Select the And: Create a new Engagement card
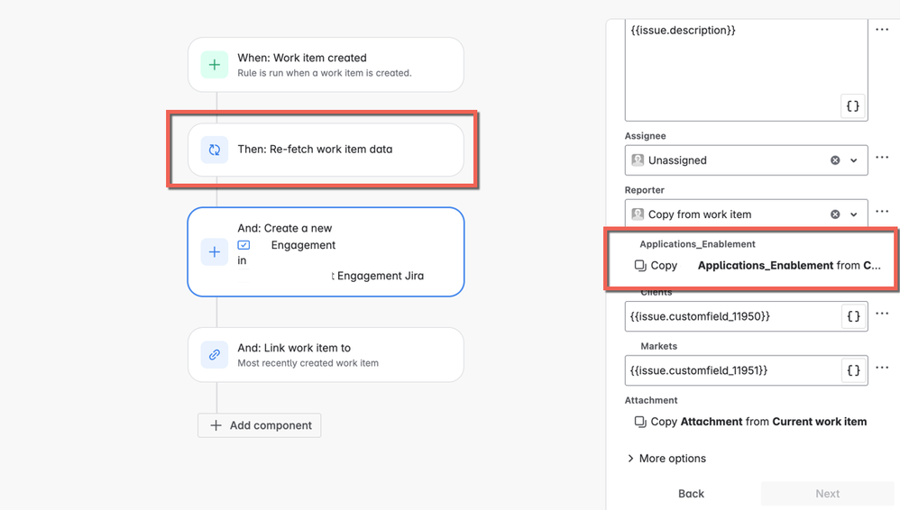Screen dimensions: 900x510 coord(326,251)
